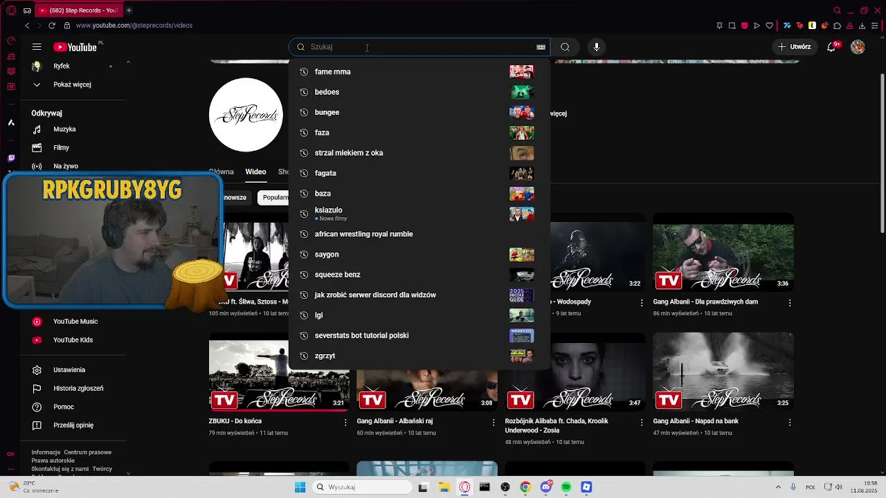The width and height of the screenshot is (886, 498).
Task: Select search suggestion bedoes
Action: point(419,92)
